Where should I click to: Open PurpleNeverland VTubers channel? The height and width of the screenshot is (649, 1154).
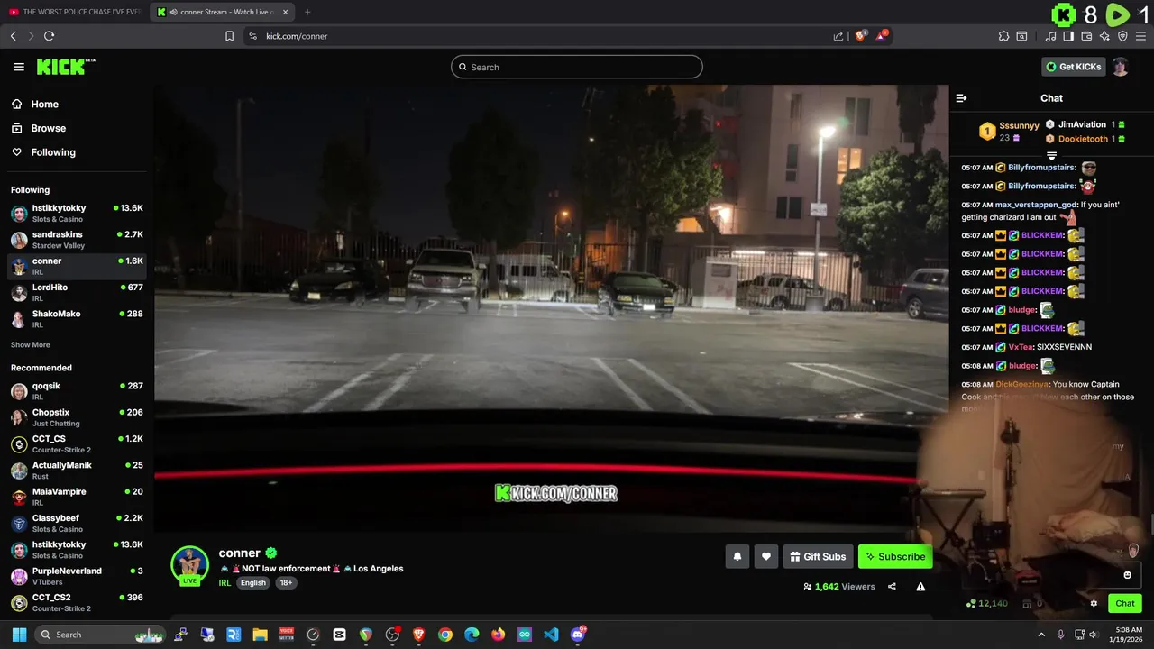[x=77, y=576]
